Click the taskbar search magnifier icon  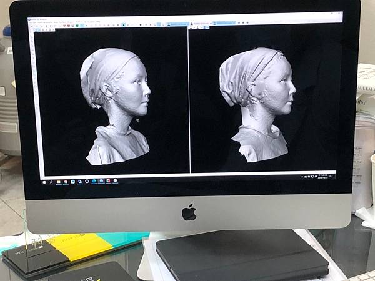[51, 182]
